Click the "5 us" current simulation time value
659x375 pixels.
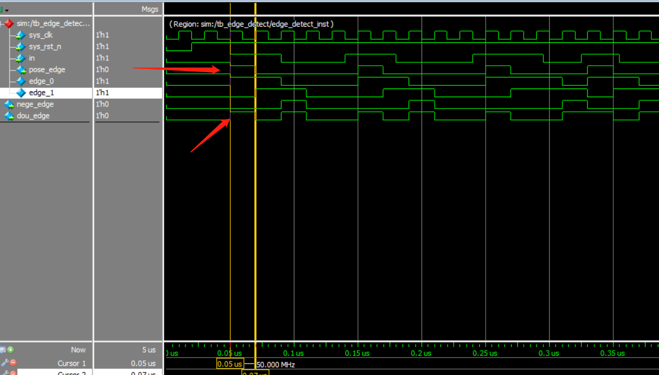[x=149, y=350]
